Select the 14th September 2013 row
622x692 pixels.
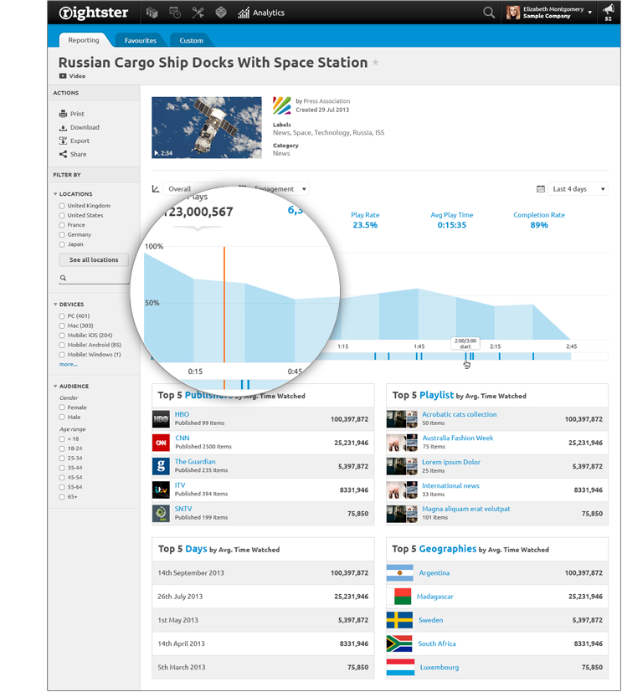tap(263, 573)
